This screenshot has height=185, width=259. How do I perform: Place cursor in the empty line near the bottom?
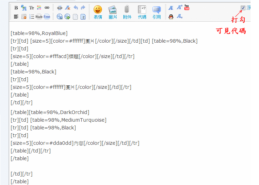[x=130, y=166]
